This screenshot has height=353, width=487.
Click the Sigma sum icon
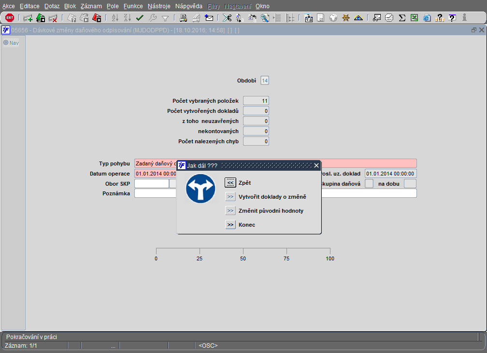pos(402,18)
